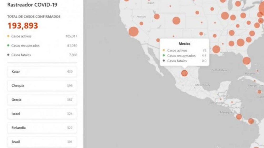This screenshot has height=148, width=264.
Task: Select Finlandia in the country list
Action: tap(42, 128)
